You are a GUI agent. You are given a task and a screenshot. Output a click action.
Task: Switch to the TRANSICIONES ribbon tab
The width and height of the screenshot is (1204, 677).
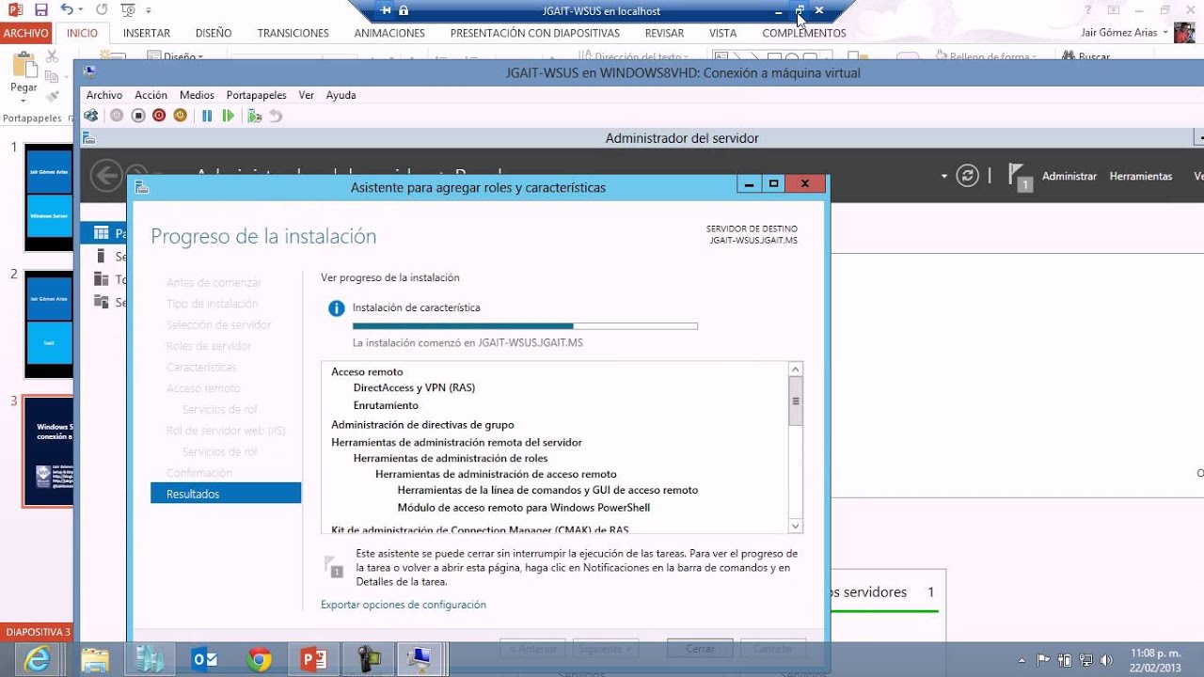[293, 33]
